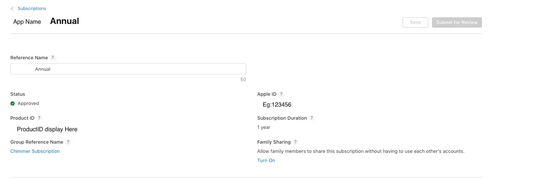
Task: Click the back chevron beside Subscriptions
Action: 12,8
